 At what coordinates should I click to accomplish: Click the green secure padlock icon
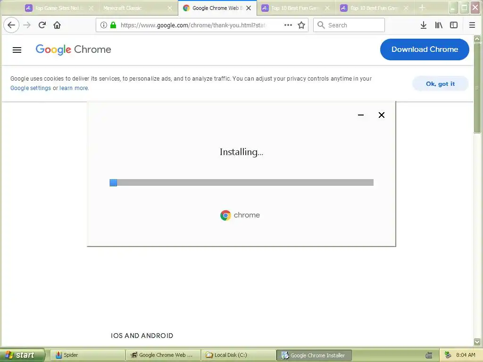[x=113, y=25]
